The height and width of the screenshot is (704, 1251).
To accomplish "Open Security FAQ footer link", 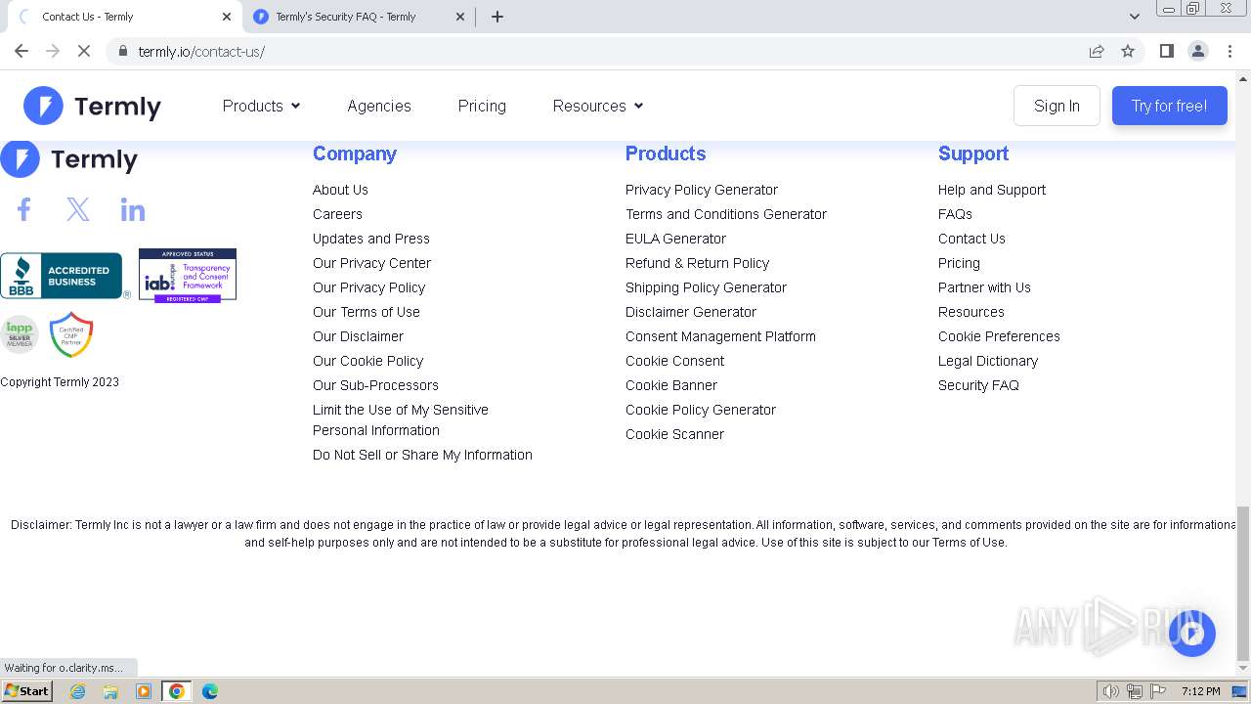I will pos(978,385).
